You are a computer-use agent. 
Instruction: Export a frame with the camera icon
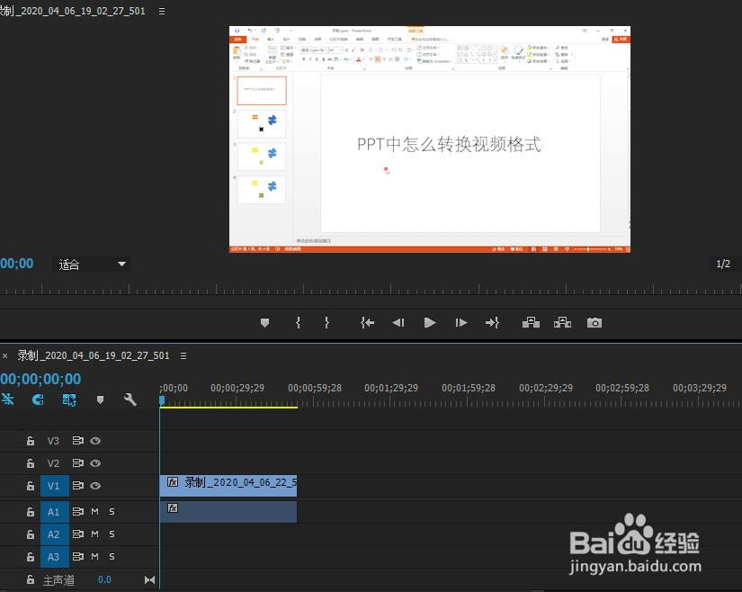tap(594, 323)
